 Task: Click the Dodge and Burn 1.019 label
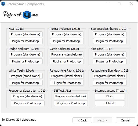pyautogui.click(x=24, y=49)
